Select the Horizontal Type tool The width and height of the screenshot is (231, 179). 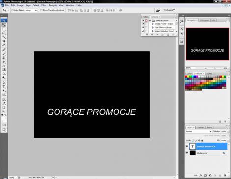4,87
